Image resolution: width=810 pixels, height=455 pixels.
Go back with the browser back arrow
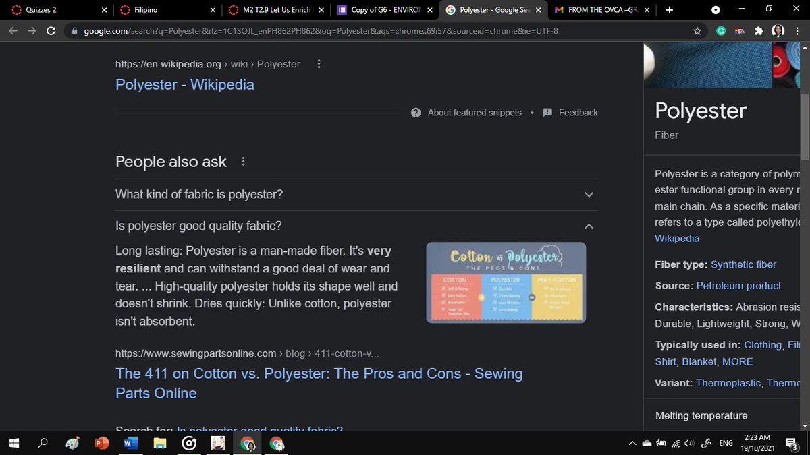[13, 31]
